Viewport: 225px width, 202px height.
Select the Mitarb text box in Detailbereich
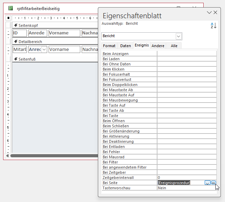click(20, 50)
